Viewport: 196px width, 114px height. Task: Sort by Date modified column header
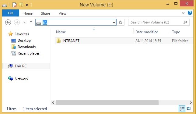pyautogui.click(x=147, y=32)
